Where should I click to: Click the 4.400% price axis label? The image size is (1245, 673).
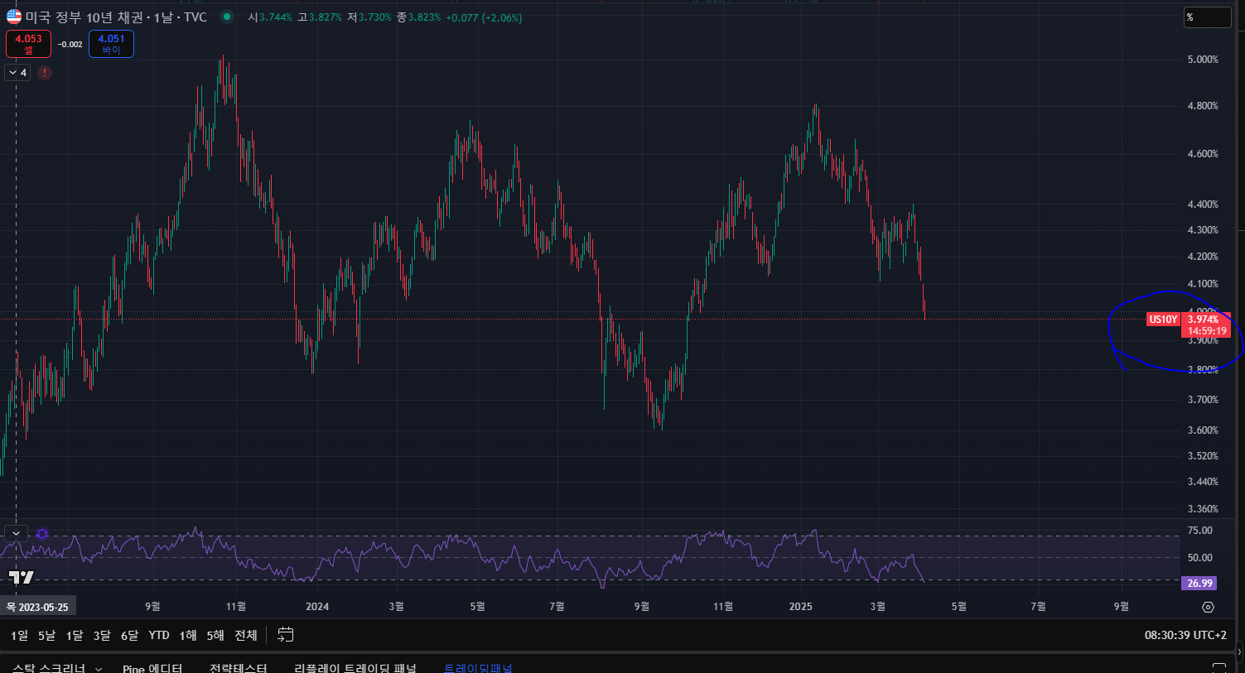(x=1203, y=204)
